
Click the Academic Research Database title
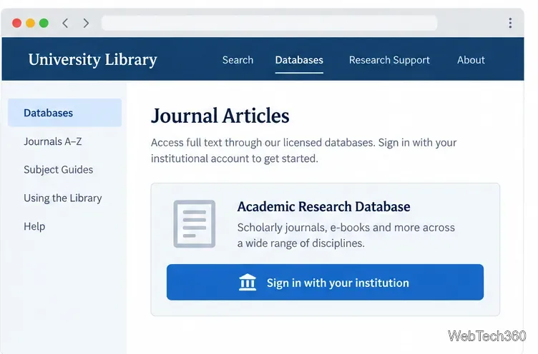coord(323,206)
